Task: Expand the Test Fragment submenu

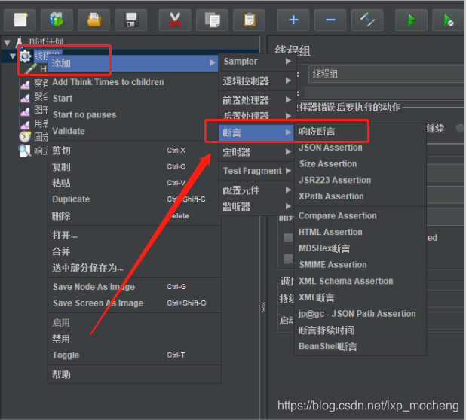Action: point(257,171)
